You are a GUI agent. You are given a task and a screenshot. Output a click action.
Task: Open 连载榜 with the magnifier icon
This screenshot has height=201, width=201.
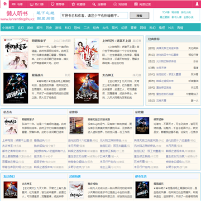pos(99,4)
